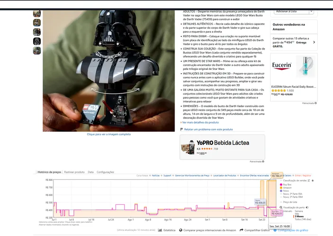Click the Ago 1 date label on chart axis
Image resolution: width=333 pixels, height=236 pixels.
click(x=131, y=219)
